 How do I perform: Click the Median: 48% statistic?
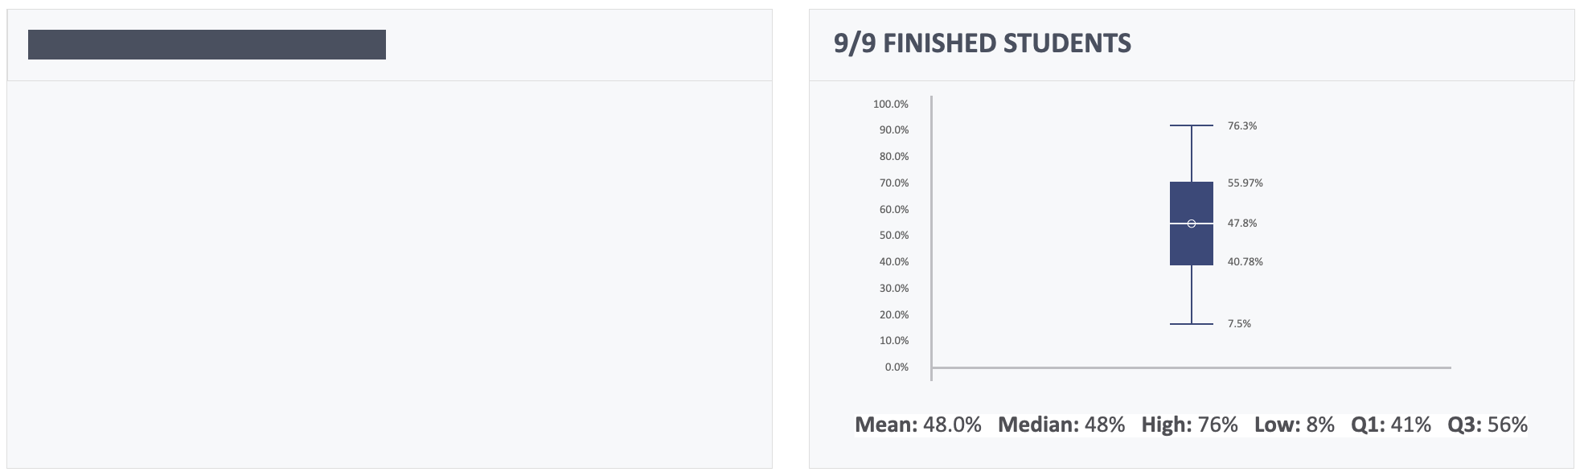click(1061, 425)
